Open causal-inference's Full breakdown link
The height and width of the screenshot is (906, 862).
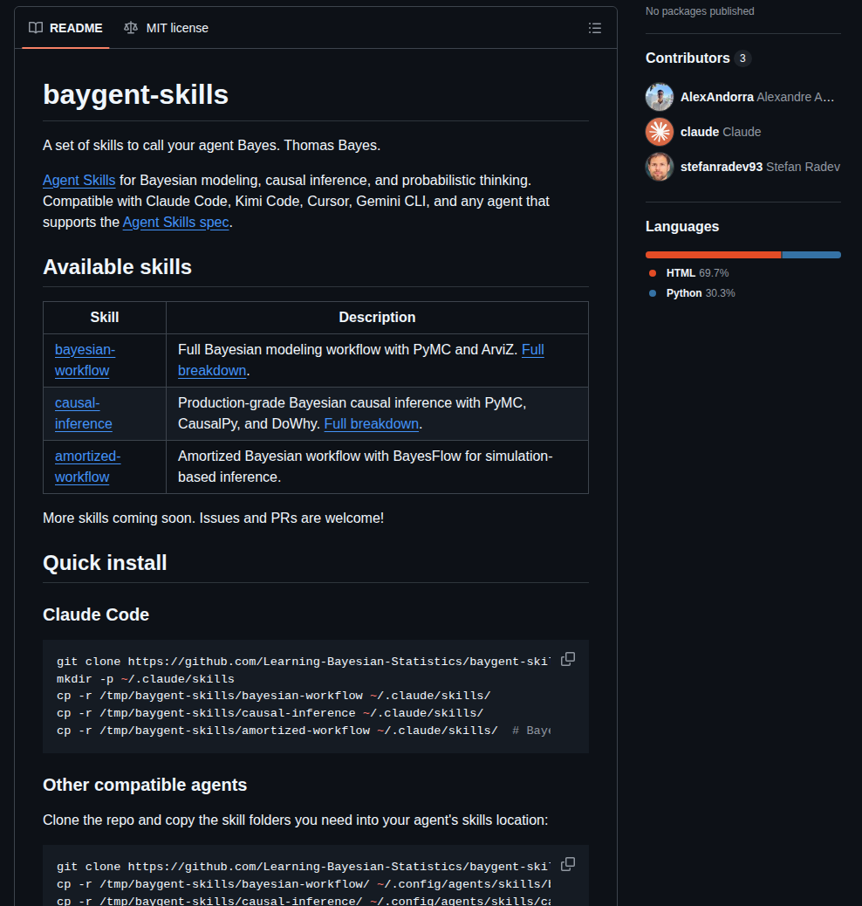pos(371,423)
